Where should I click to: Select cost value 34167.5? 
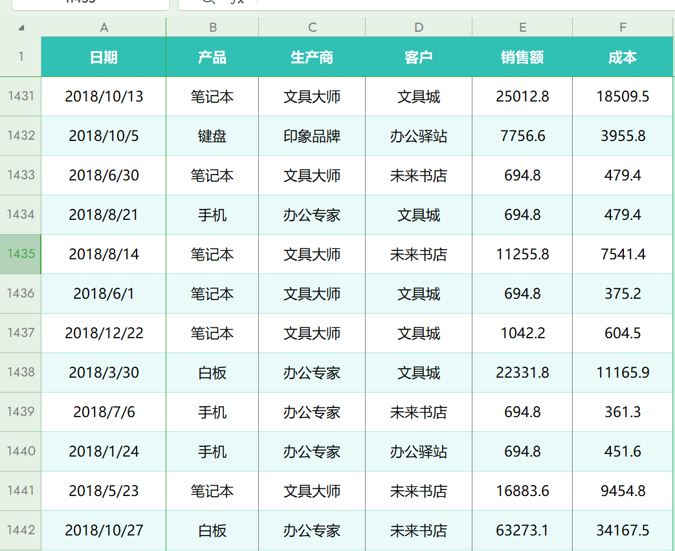point(623,530)
